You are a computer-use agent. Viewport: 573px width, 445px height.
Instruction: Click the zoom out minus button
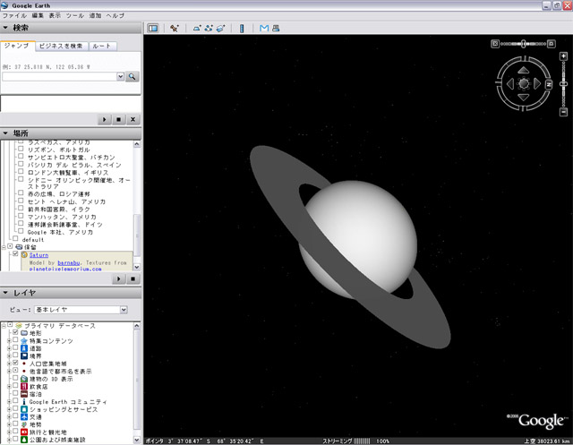(x=563, y=112)
